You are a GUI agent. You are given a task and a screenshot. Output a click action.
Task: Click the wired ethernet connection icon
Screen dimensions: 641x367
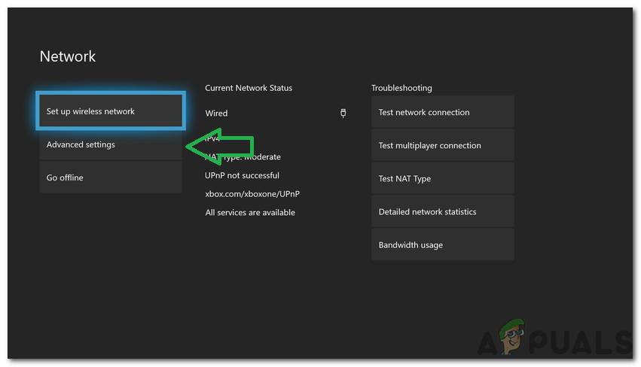tap(343, 113)
